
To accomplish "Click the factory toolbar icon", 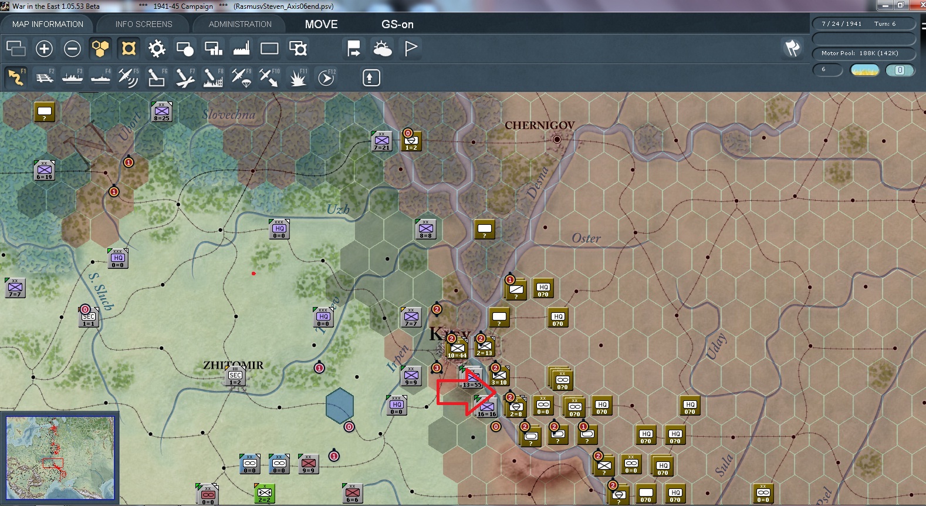I will coord(241,48).
